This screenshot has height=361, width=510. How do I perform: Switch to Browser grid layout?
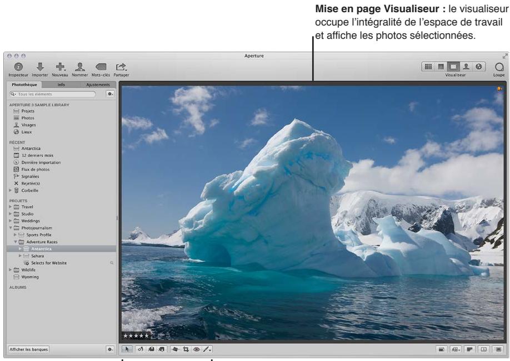[x=428, y=67]
